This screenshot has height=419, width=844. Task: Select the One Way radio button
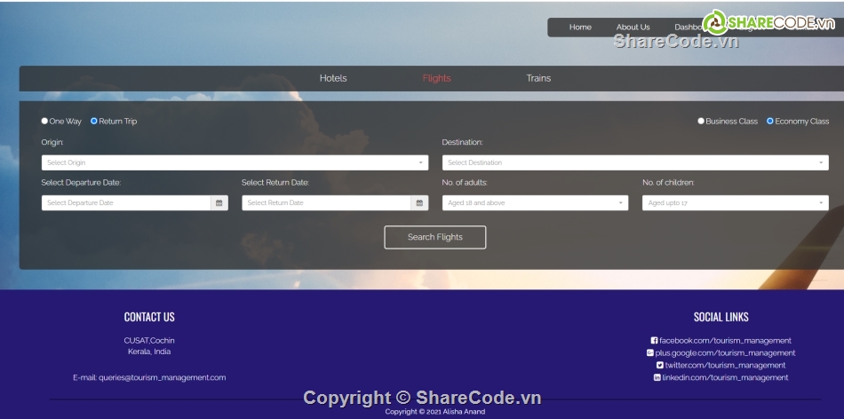(45, 122)
